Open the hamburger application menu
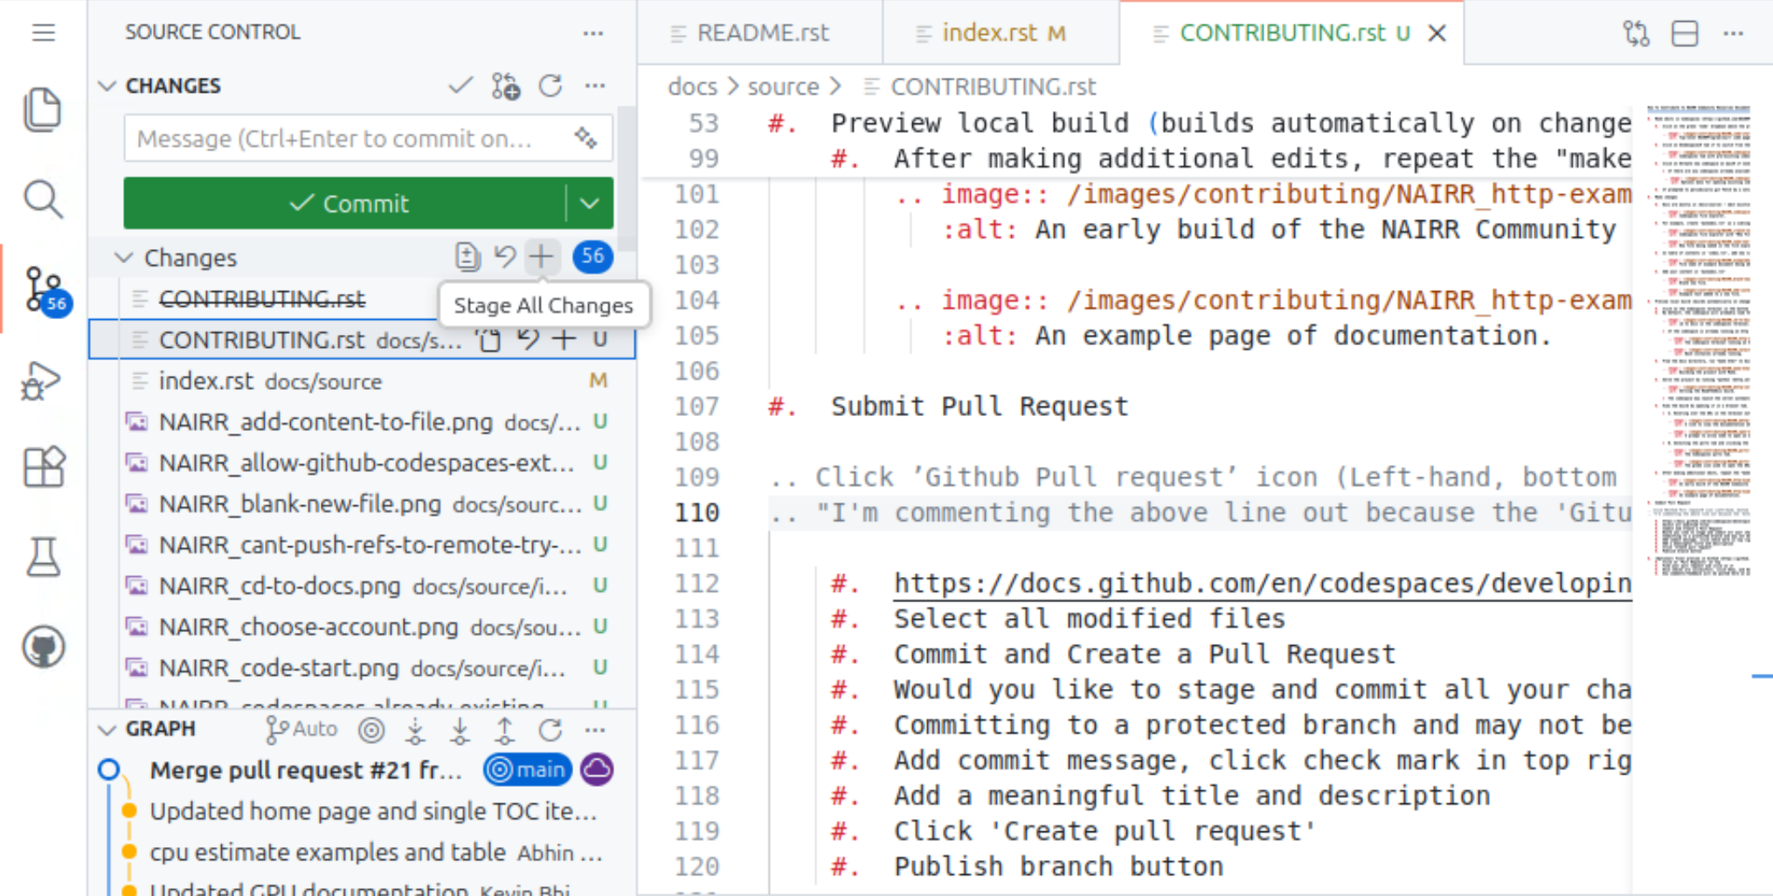 coord(43,33)
